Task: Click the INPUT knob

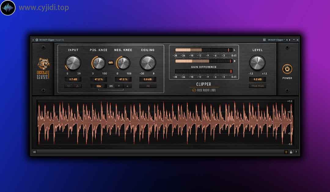Action: [73, 63]
